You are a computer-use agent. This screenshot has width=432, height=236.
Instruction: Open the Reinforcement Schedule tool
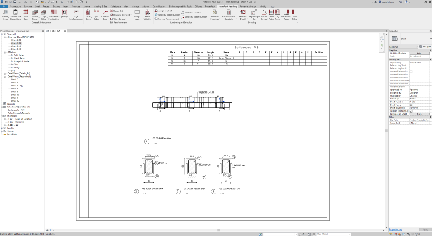229,15
